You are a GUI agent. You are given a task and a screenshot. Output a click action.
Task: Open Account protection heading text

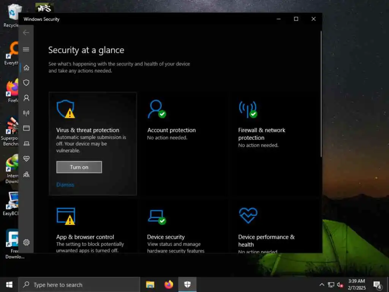point(171,130)
